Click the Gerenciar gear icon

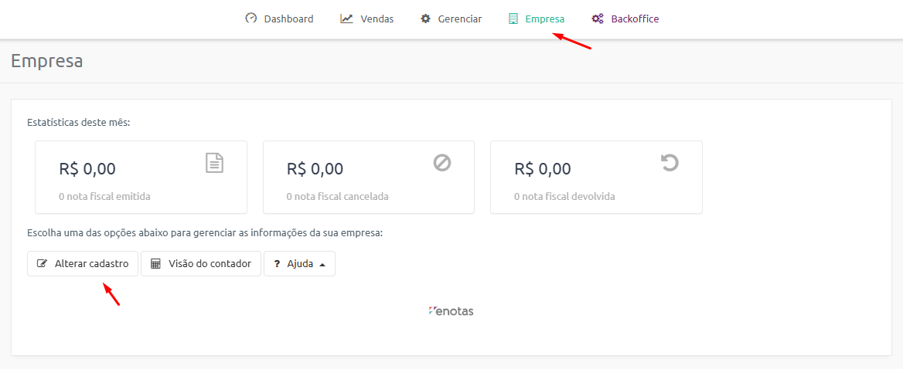(x=425, y=19)
